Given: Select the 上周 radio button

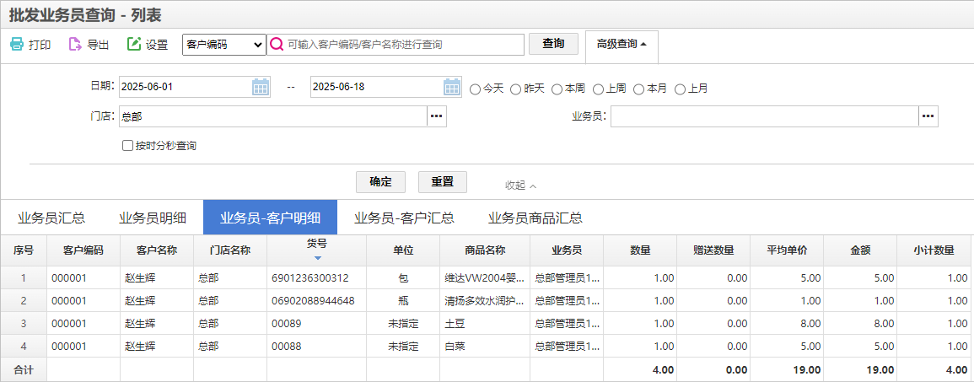Looking at the screenshot, I should pos(598,89).
